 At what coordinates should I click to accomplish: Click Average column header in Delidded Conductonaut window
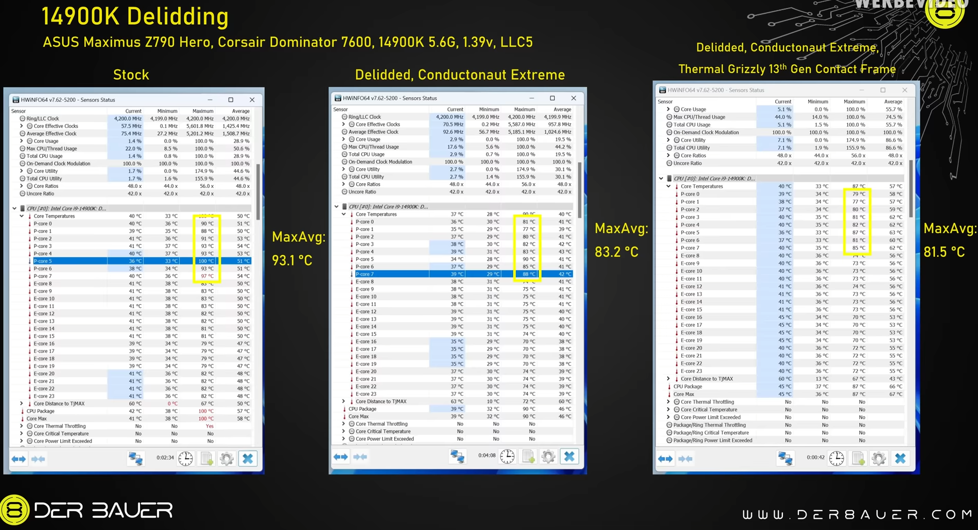point(562,109)
